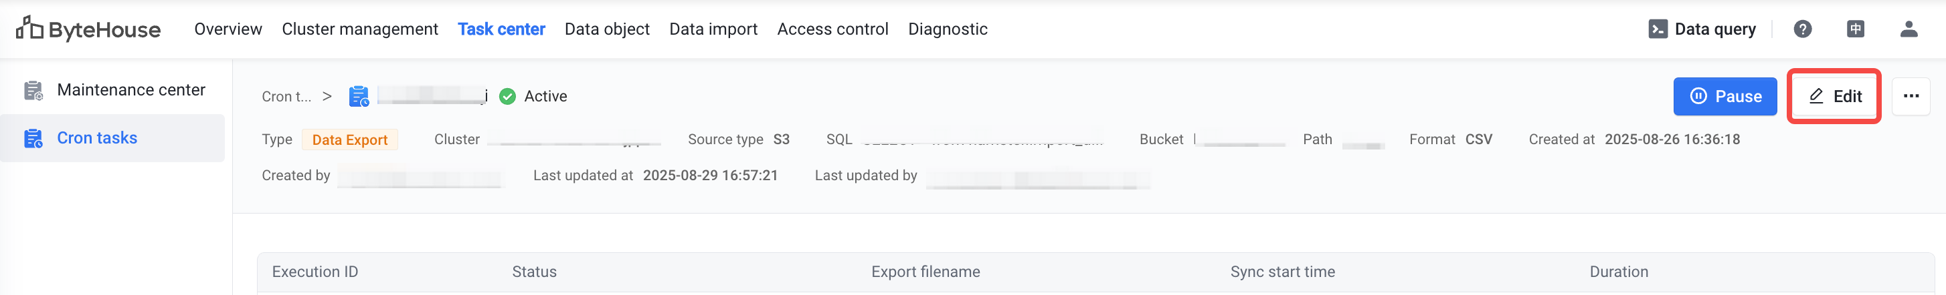Open the user profile icon
The image size is (1946, 295).
click(1909, 29)
